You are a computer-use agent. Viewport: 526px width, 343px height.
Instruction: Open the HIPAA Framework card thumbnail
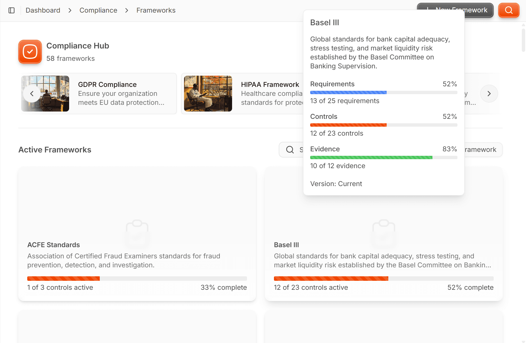click(x=208, y=93)
